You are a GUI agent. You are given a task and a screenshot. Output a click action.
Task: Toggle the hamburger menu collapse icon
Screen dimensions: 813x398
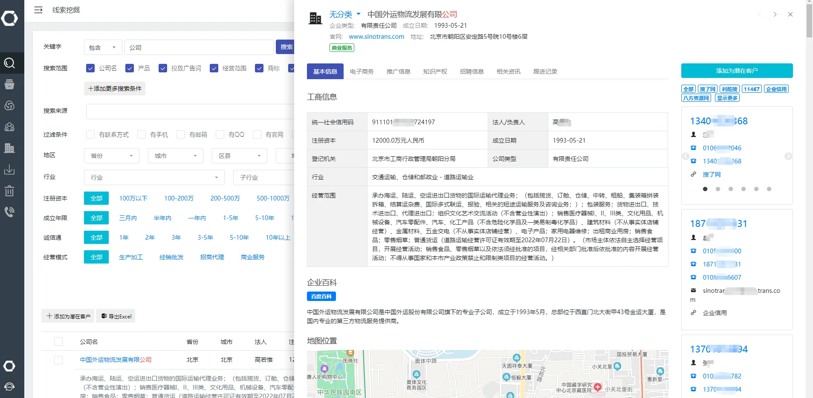[38, 10]
